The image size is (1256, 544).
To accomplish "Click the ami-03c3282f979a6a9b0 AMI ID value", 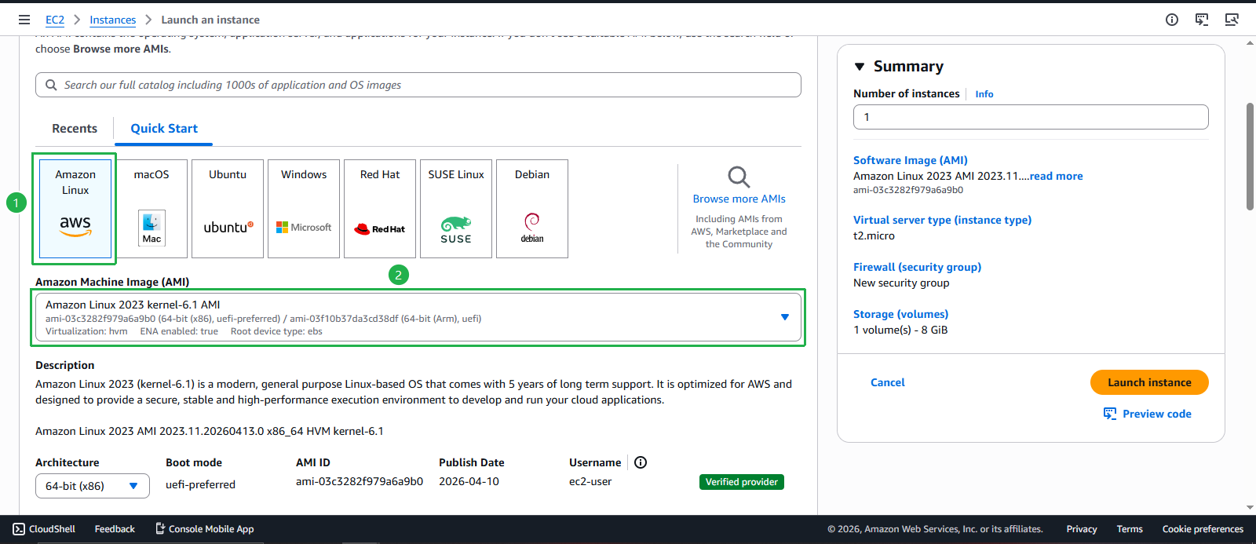I will point(360,481).
